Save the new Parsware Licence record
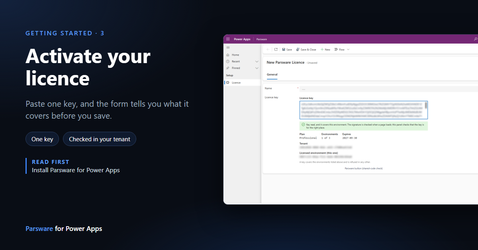Screen dimensions: 478x250 tap(287, 50)
